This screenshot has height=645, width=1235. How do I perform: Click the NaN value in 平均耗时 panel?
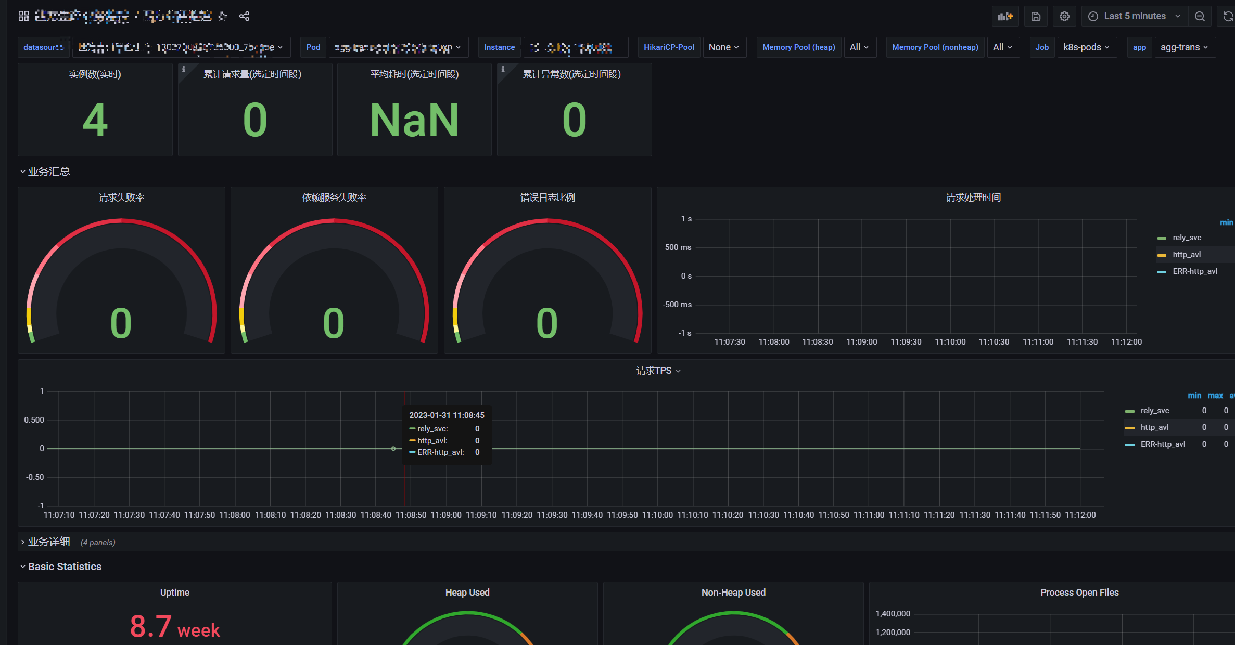point(414,120)
